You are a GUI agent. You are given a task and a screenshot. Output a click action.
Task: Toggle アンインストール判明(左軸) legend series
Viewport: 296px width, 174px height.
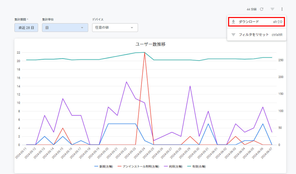pos(138,167)
